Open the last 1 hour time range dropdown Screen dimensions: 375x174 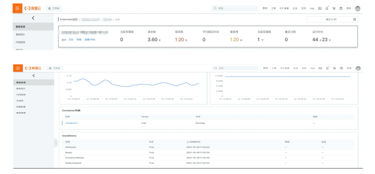tap(332, 19)
